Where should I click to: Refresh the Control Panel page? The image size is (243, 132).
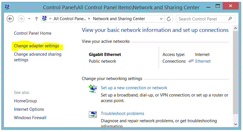(x=169, y=19)
